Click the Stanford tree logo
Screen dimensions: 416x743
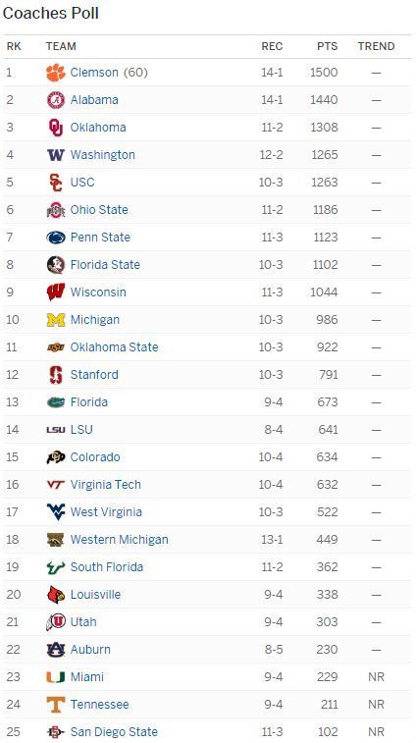point(56,375)
